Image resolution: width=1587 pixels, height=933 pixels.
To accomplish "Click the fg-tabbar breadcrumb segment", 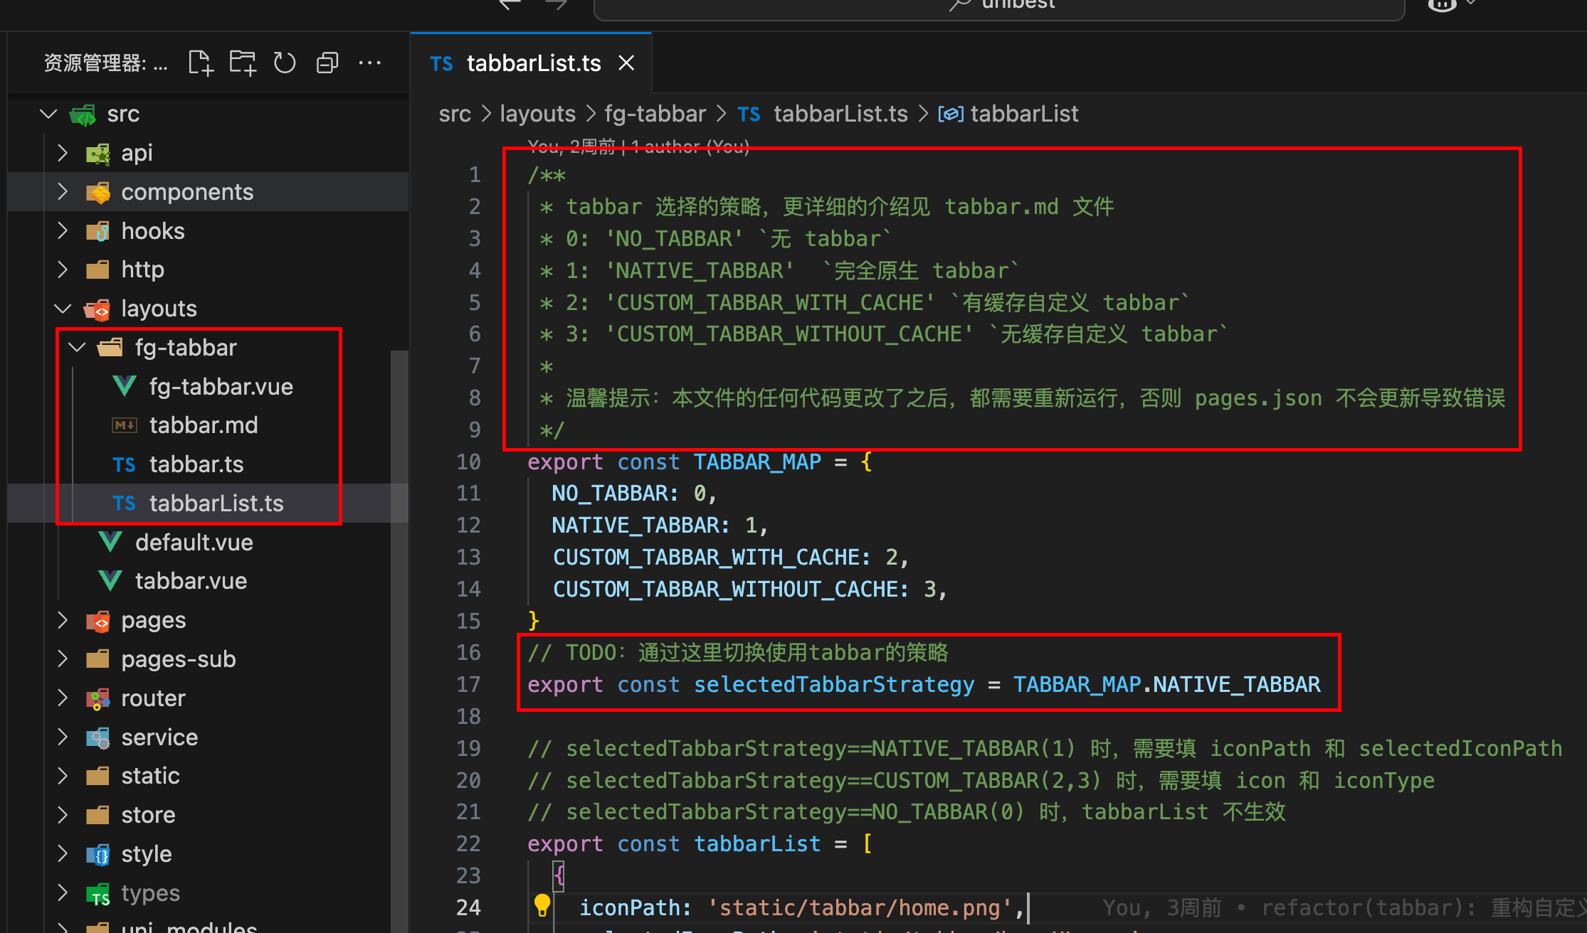I will click(655, 114).
